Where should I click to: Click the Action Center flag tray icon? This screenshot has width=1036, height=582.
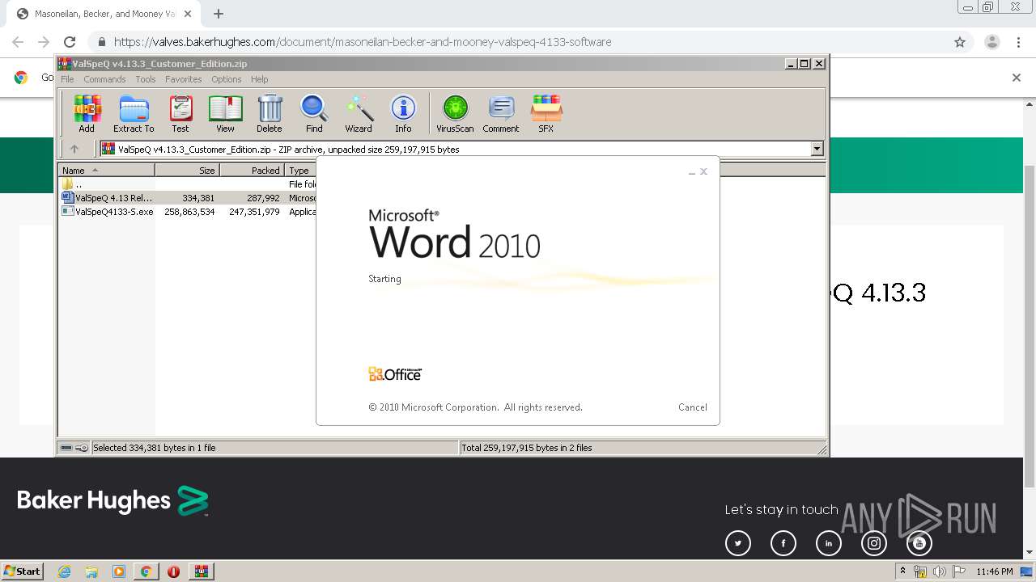[x=957, y=571]
